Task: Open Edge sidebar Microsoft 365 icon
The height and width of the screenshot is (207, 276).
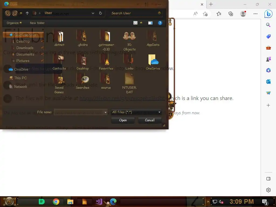Action: 268,70
